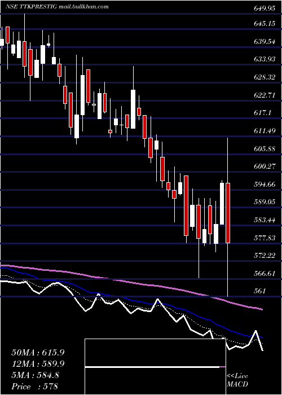Click the pink 50MA line

131,283
